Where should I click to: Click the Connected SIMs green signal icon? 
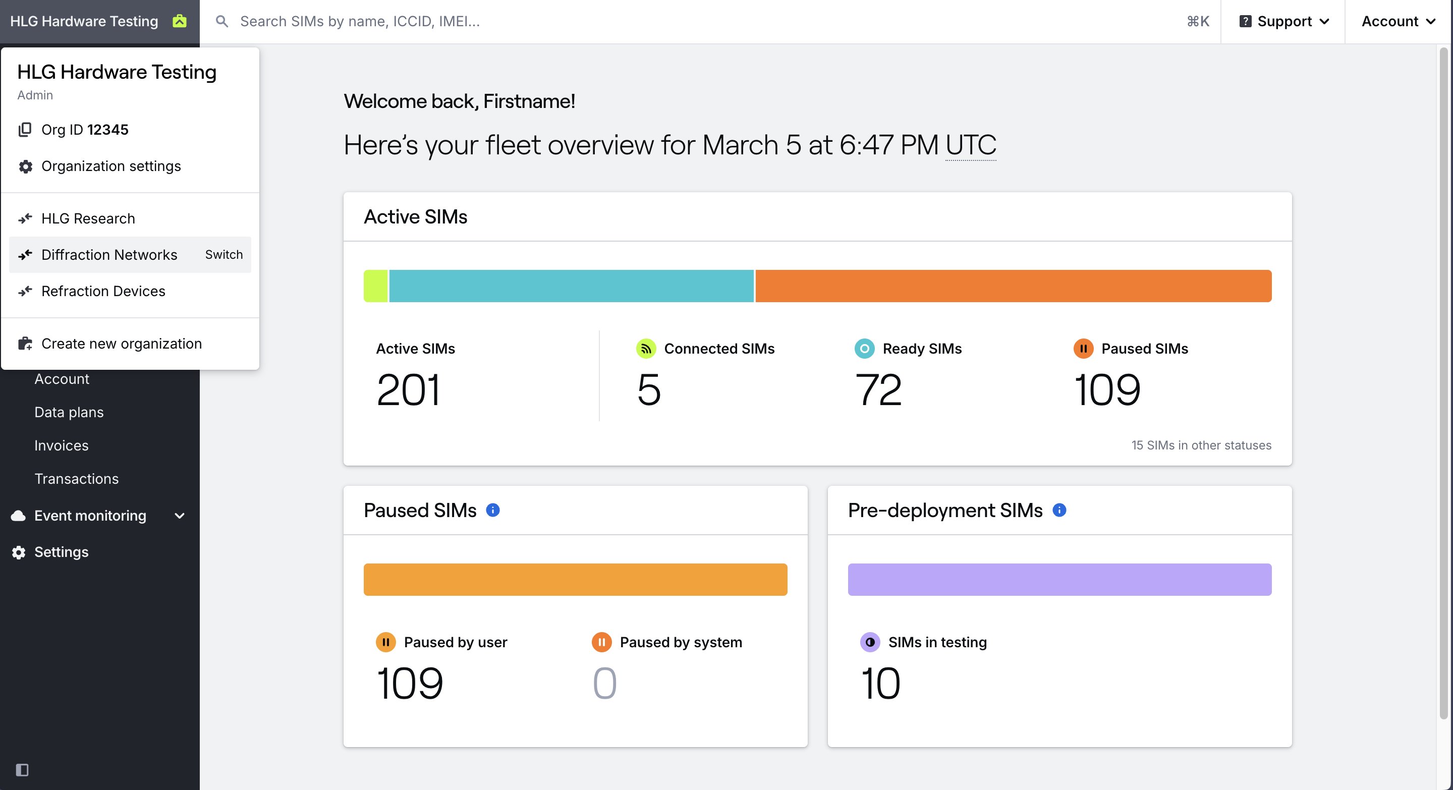646,349
